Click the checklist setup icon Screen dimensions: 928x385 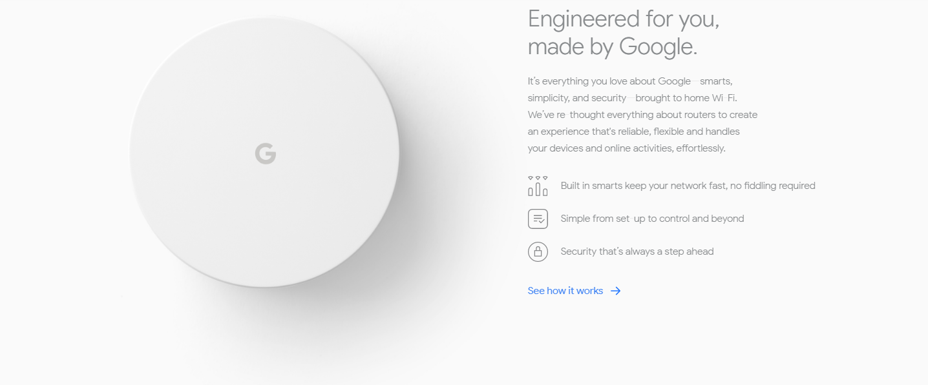tap(538, 219)
